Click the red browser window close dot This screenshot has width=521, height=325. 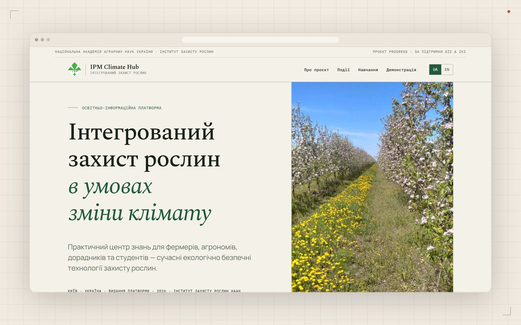509,12
